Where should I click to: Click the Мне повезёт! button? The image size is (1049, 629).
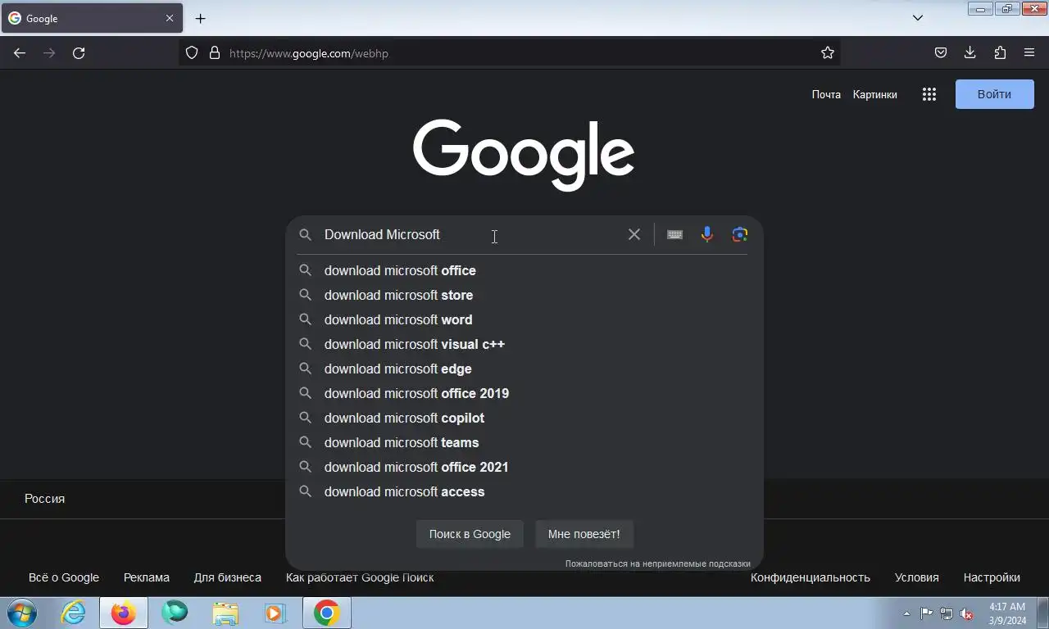tap(584, 534)
